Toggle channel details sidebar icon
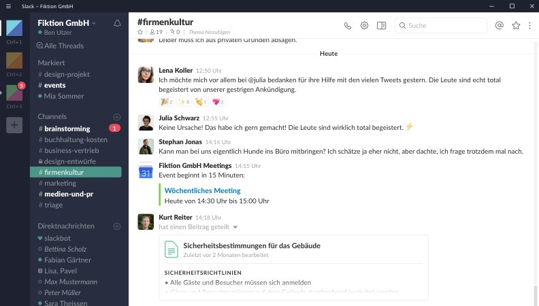The width and height of the screenshot is (539, 306). [381, 25]
